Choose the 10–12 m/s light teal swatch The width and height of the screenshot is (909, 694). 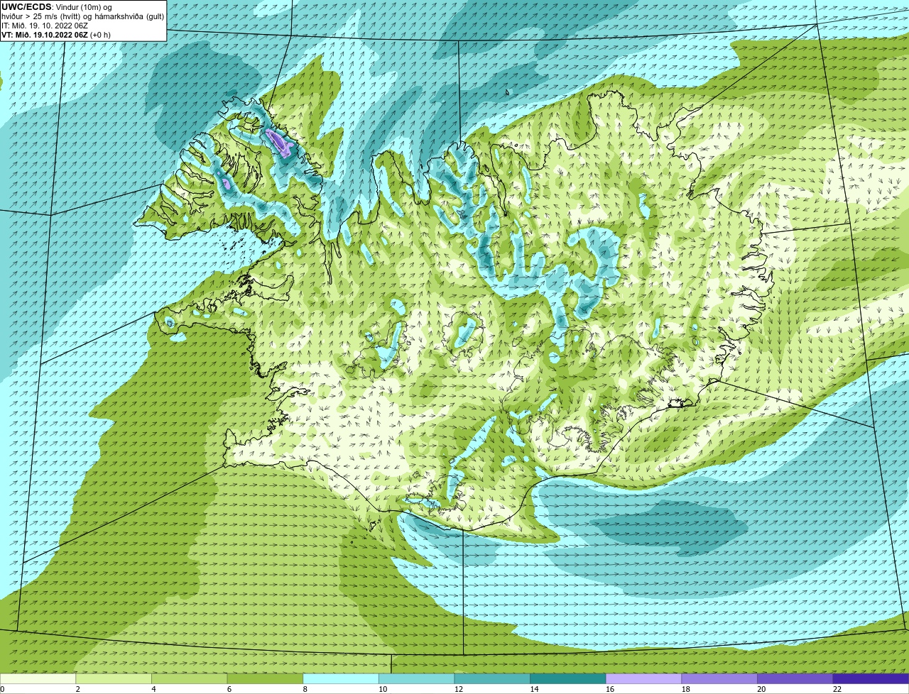[416, 678]
